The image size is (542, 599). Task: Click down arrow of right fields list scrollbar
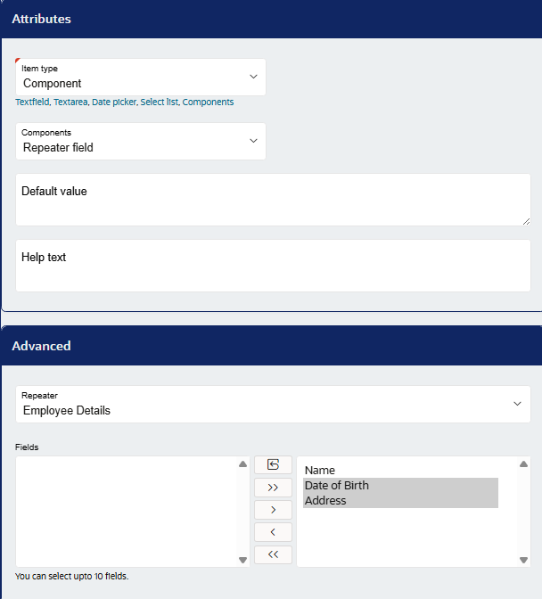(x=523, y=560)
